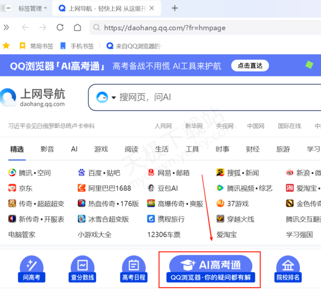The image size is (321, 292).
Task: Open the 常用书签 folder
Action: tap(36, 46)
